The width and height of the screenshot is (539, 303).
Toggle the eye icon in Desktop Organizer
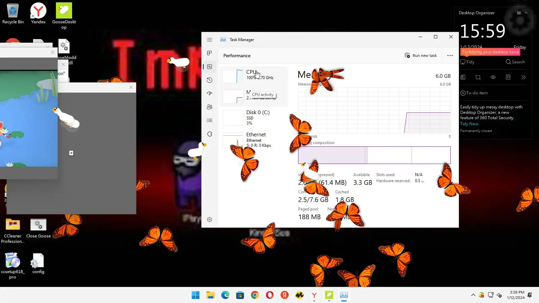[x=493, y=77]
